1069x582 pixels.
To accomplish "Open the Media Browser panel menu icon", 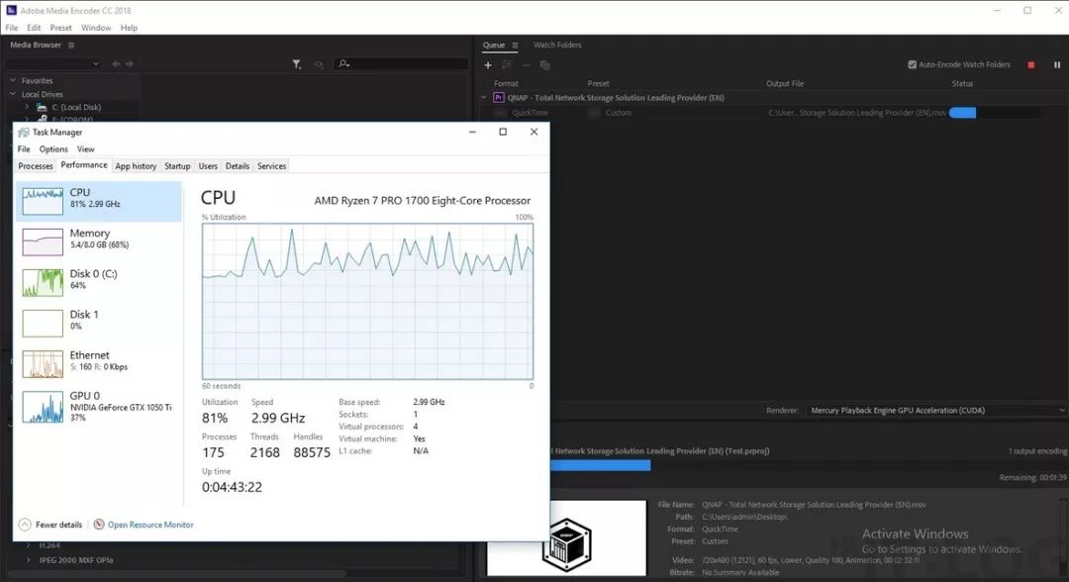I will pyautogui.click(x=71, y=45).
